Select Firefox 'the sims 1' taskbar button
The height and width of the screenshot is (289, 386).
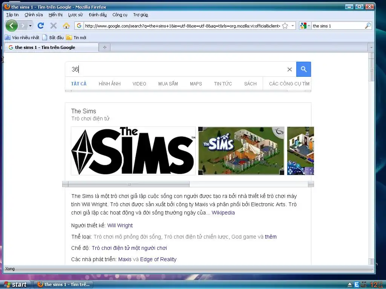click(x=63, y=284)
